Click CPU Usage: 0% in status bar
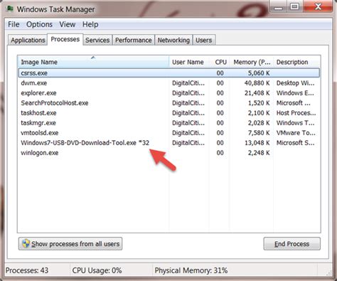Image resolution: width=337 pixels, height=281 pixels. (x=97, y=270)
